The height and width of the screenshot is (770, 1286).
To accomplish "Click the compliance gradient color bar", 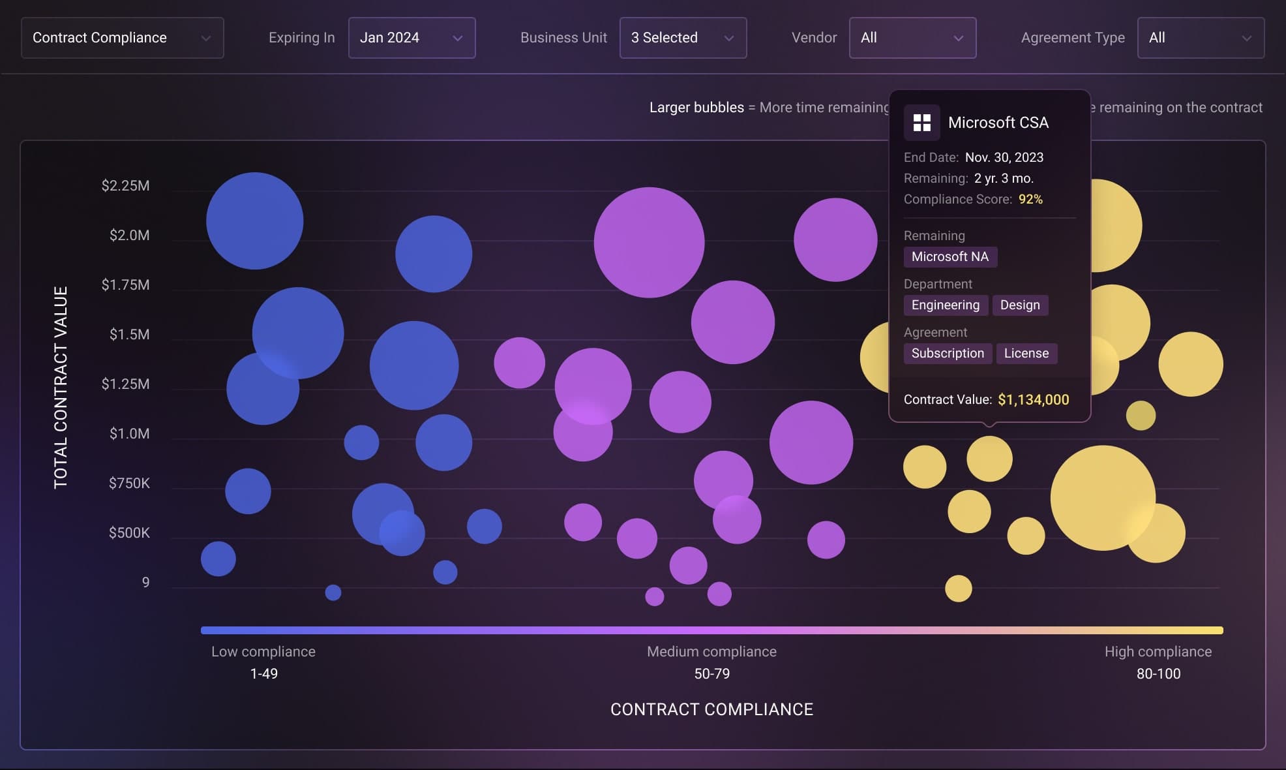I will pyautogui.click(x=711, y=630).
